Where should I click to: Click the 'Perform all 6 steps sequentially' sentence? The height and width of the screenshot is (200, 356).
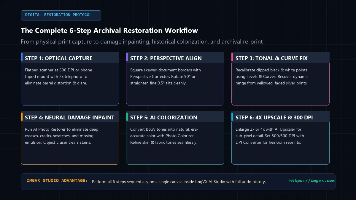(x=179, y=182)
